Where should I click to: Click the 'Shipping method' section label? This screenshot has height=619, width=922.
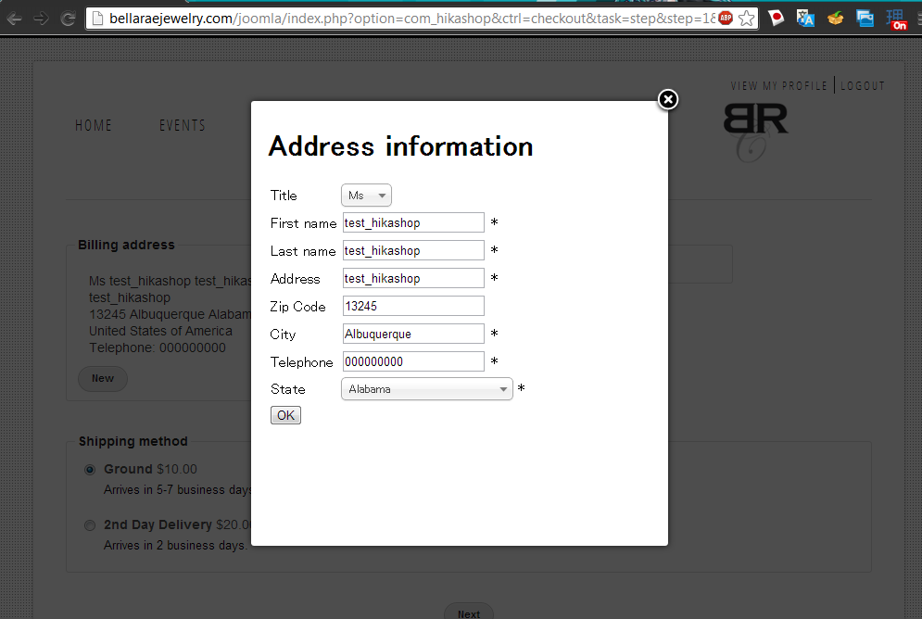click(x=133, y=441)
